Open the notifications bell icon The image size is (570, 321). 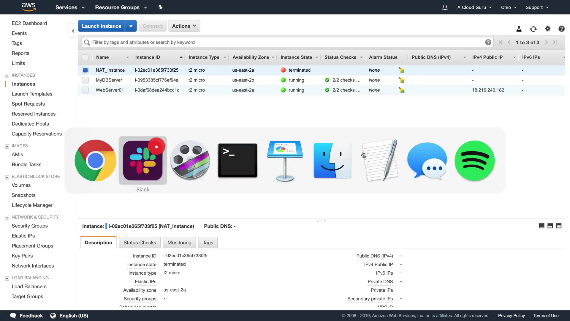click(x=445, y=7)
